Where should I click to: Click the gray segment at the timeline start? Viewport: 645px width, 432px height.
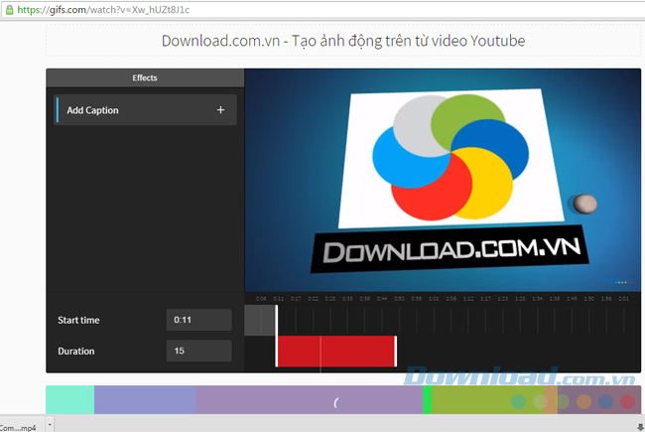coord(259,320)
